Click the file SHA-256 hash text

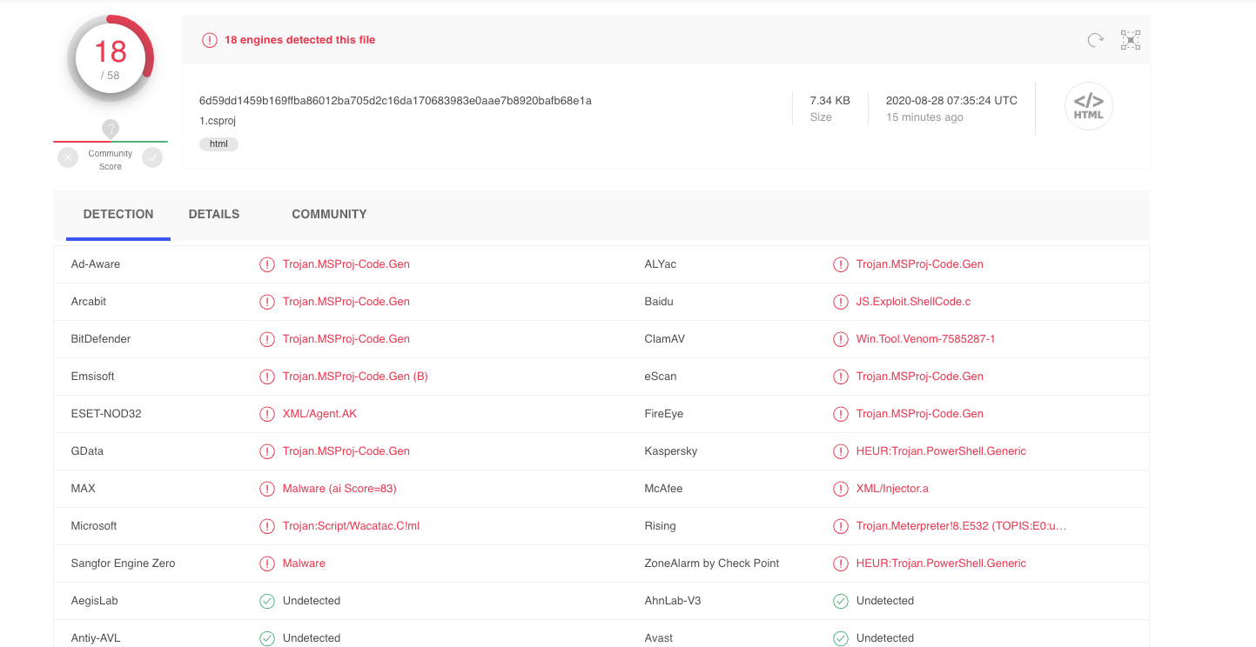pyautogui.click(x=395, y=101)
